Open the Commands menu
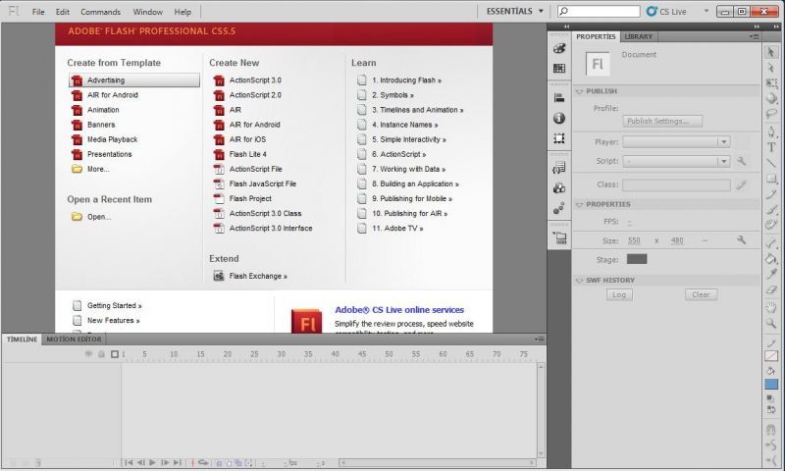The height and width of the screenshot is (471, 785). [101, 12]
